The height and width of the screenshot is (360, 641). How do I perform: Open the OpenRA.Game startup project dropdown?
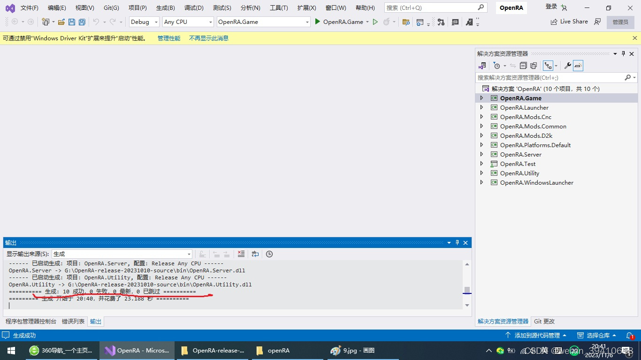[x=264, y=22]
